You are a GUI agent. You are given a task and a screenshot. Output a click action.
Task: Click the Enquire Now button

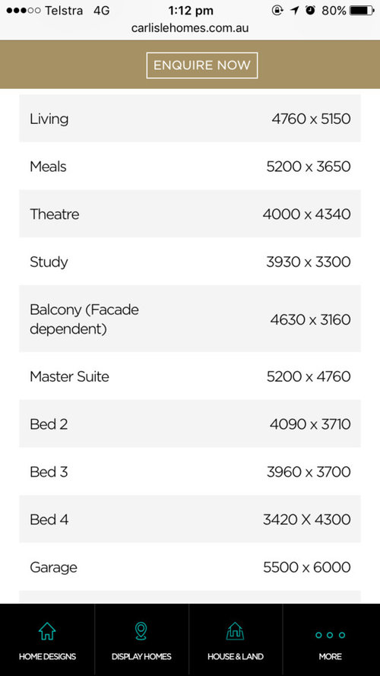pyautogui.click(x=202, y=65)
